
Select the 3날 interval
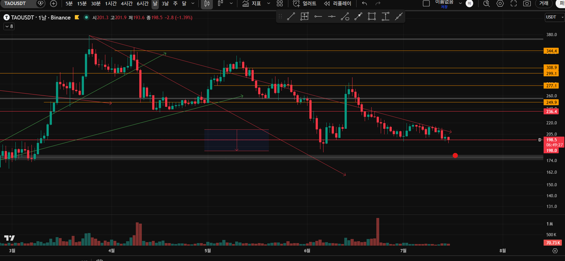[x=165, y=3]
